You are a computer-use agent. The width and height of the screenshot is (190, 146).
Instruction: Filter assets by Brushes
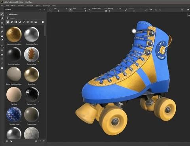point(24,22)
